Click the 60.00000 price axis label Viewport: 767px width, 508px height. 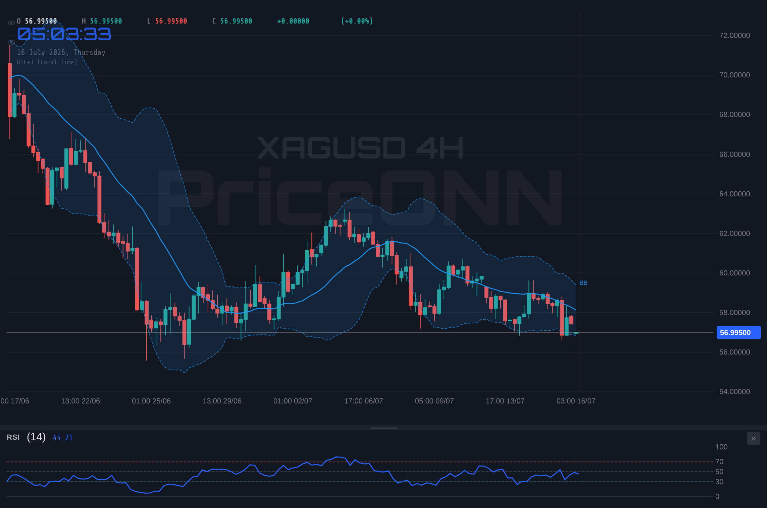click(734, 273)
